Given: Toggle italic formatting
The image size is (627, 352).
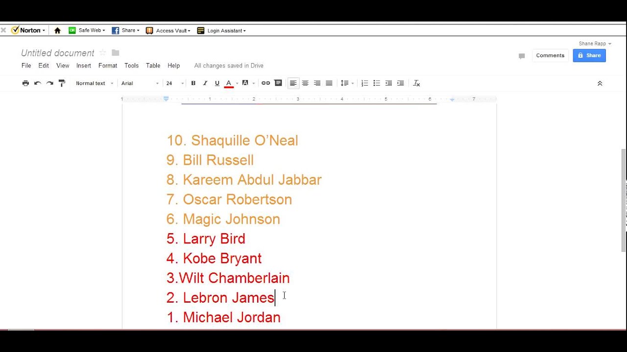Looking at the screenshot, I should [x=205, y=83].
